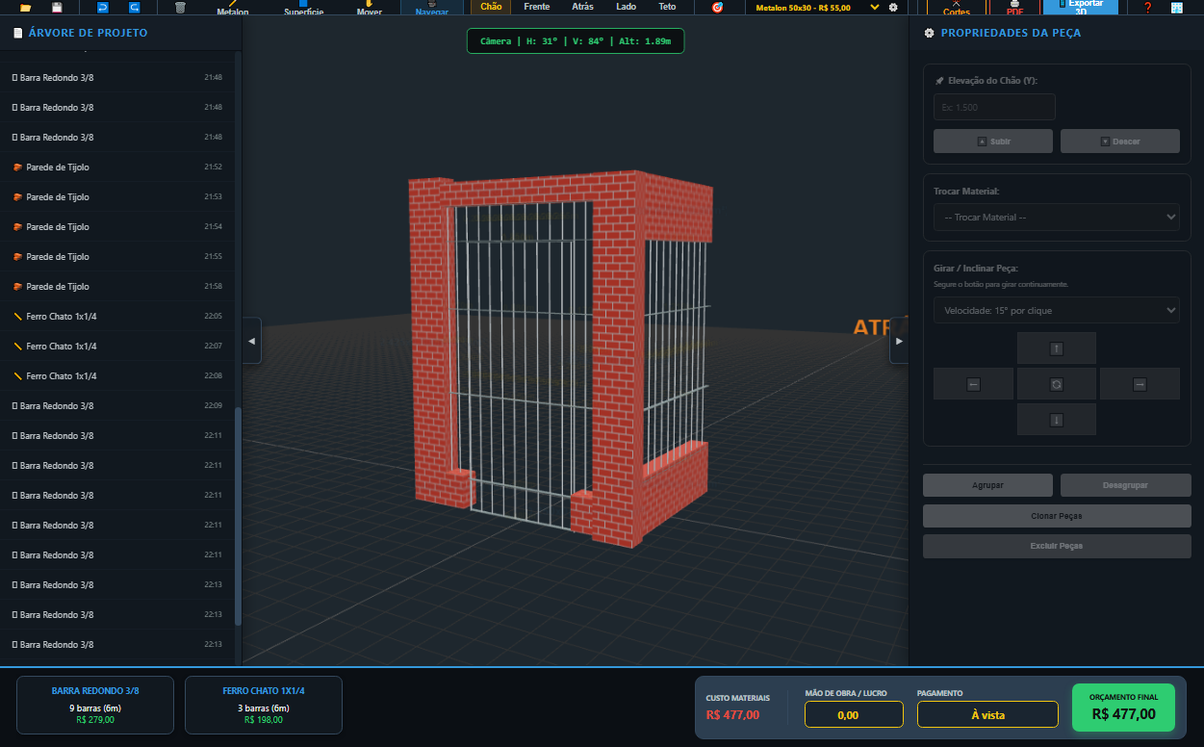Activate the Navegar mode tool

431,8
